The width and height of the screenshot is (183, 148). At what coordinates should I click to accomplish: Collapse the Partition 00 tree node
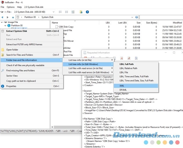coord(5,25)
